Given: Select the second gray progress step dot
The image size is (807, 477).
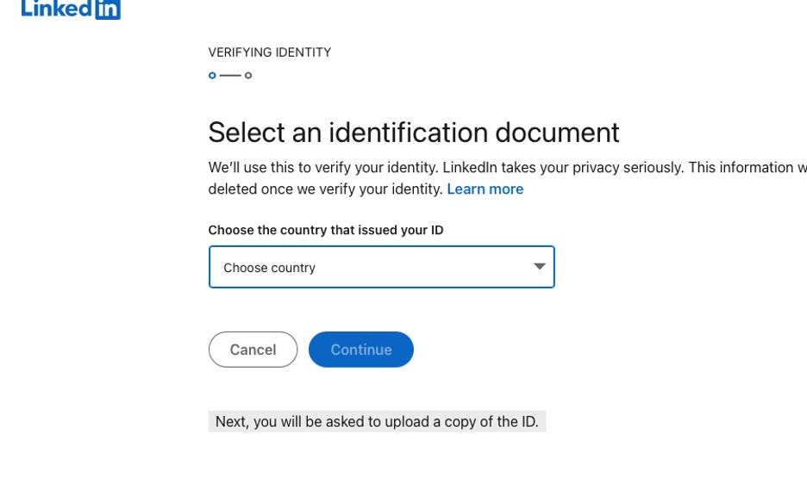Looking at the screenshot, I should 248,76.
